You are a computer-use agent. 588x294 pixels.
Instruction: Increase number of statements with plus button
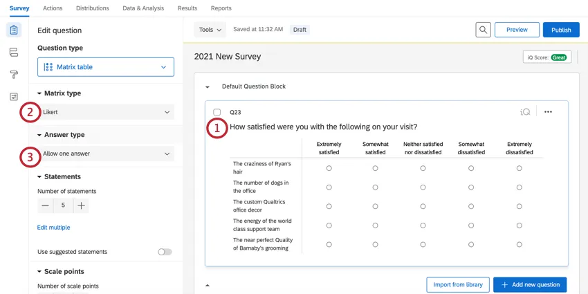[x=81, y=205]
